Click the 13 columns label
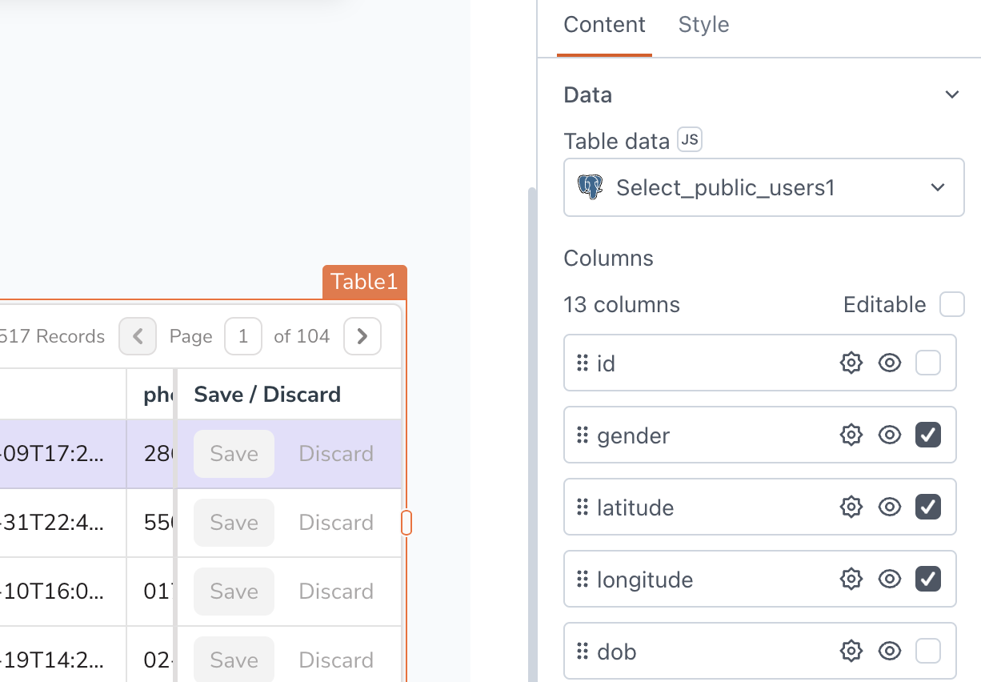 click(622, 304)
